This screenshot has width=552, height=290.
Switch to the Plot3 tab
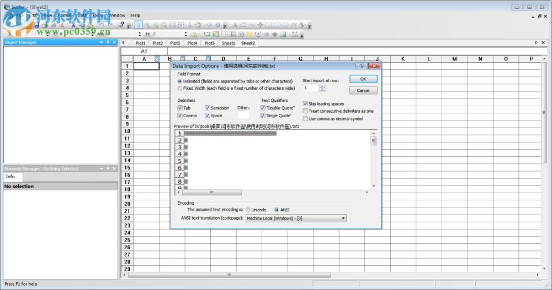click(x=175, y=43)
